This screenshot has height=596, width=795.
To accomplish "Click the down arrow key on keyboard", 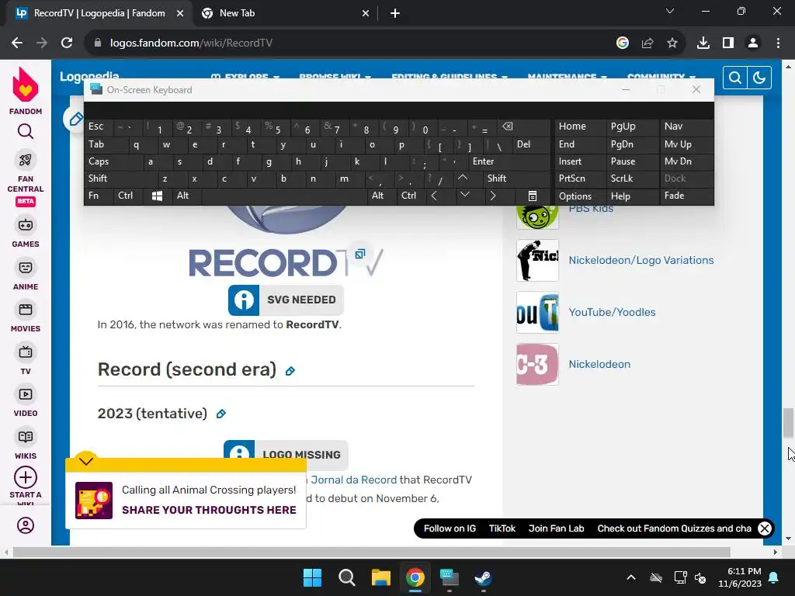I will [x=465, y=195].
